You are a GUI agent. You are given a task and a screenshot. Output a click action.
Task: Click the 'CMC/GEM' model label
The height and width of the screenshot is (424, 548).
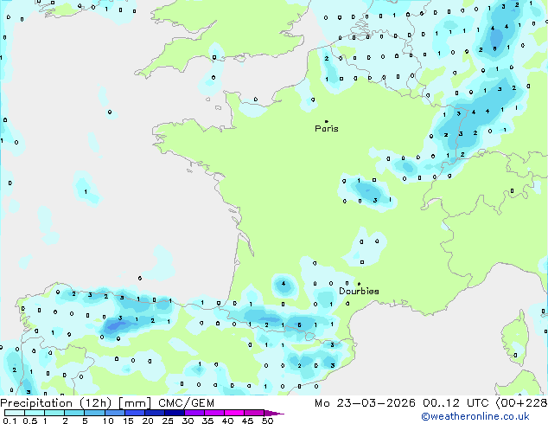[187, 403]
